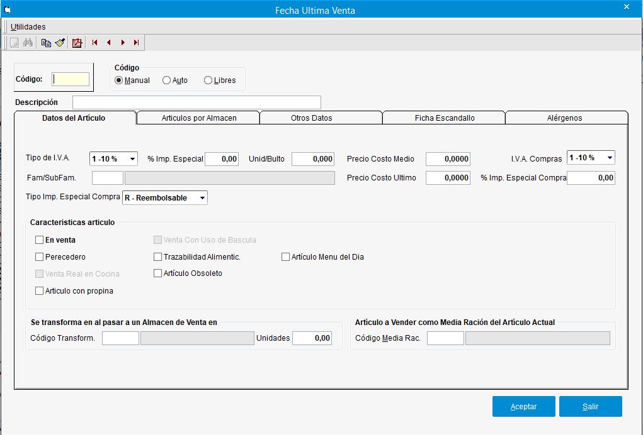Viewport: 643px width, 435px height.
Task: Click the Aceptar button
Action: coord(524,406)
